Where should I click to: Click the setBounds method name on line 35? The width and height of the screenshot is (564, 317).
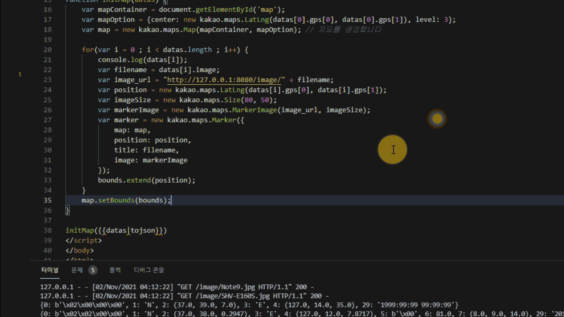click(x=116, y=200)
